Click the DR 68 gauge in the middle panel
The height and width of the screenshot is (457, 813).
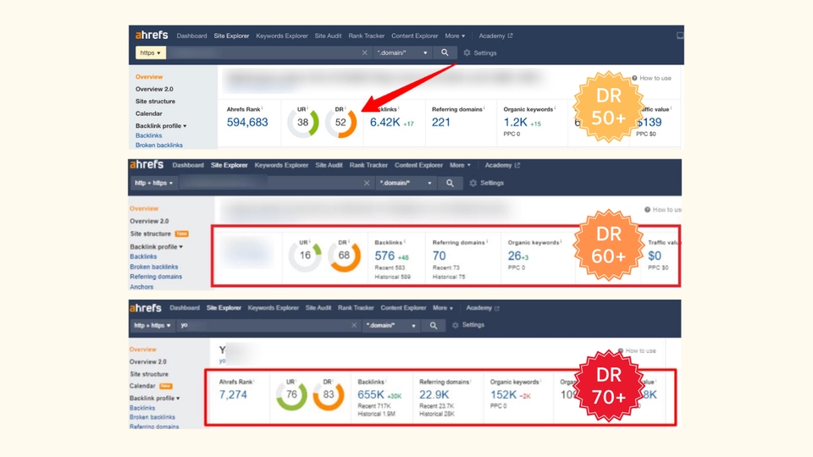click(x=344, y=256)
